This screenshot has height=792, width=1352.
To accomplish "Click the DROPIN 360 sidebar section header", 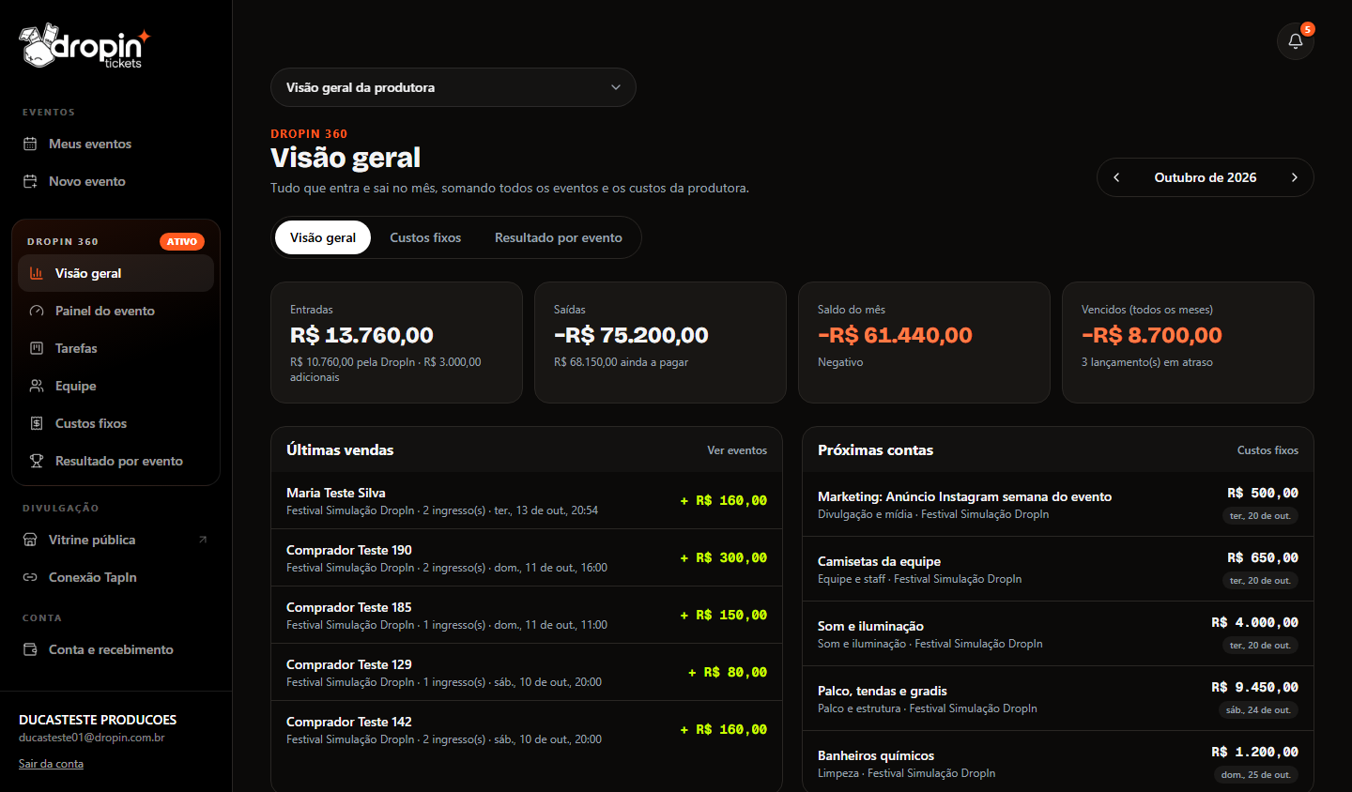I will coord(63,241).
